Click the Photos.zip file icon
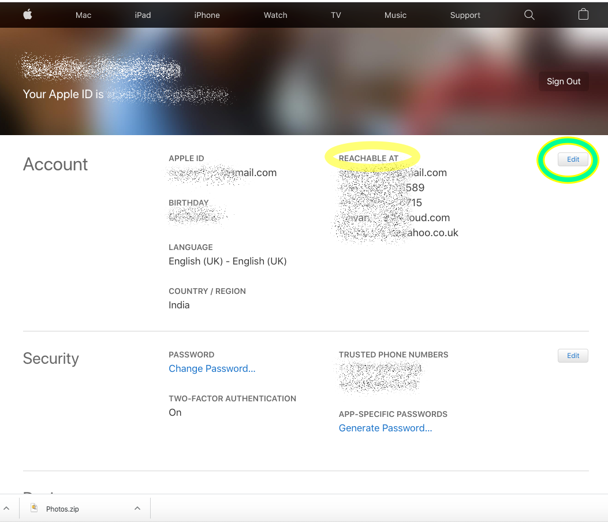This screenshot has width=608, height=522. [x=34, y=508]
